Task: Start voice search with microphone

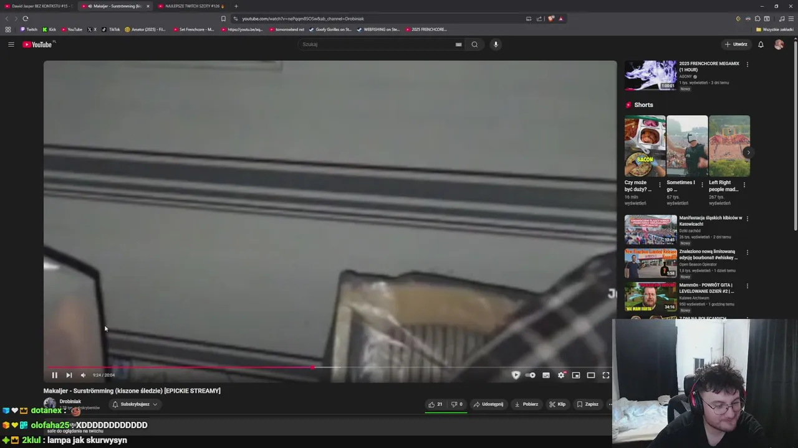Action: [x=496, y=44]
